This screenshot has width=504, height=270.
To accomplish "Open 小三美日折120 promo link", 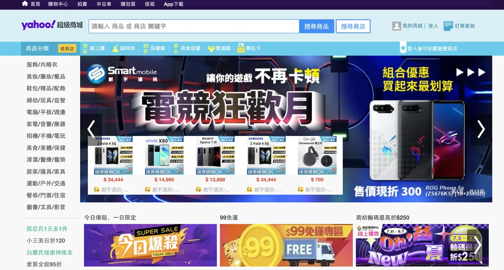I will click(x=46, y=241).
